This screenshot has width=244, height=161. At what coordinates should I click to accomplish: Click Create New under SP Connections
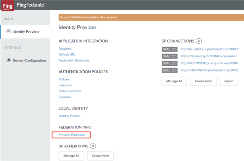203,81
